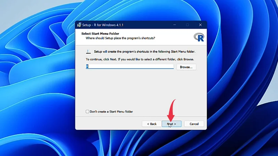Click the disabled maximize button in title bar
This screenshot has height=156, width=278.
[x=187, y=25]
